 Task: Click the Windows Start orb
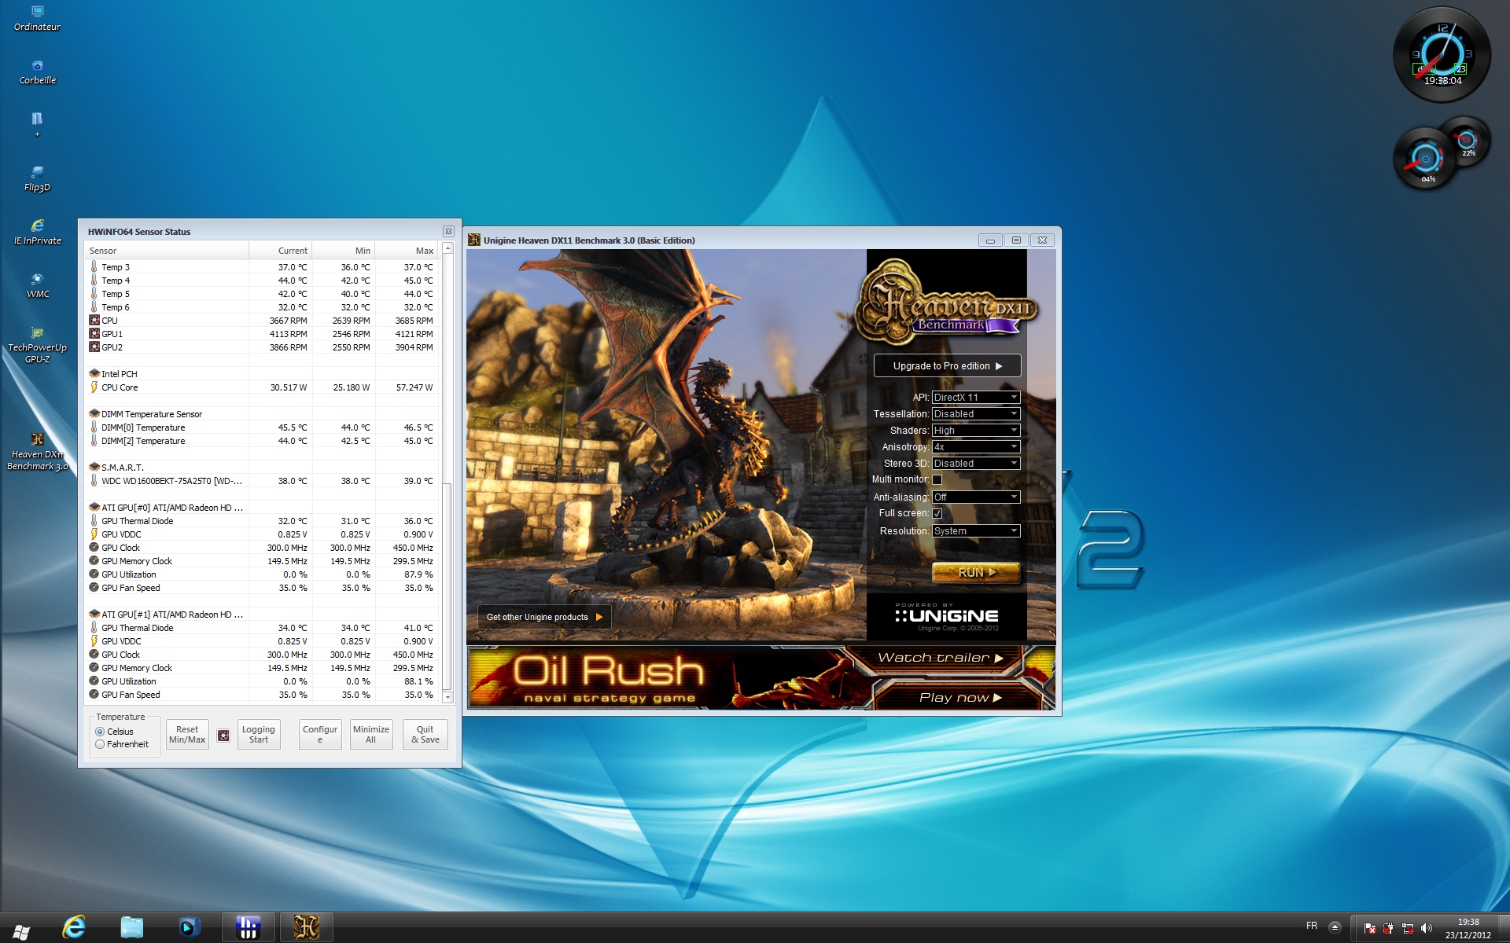(21, 931)
